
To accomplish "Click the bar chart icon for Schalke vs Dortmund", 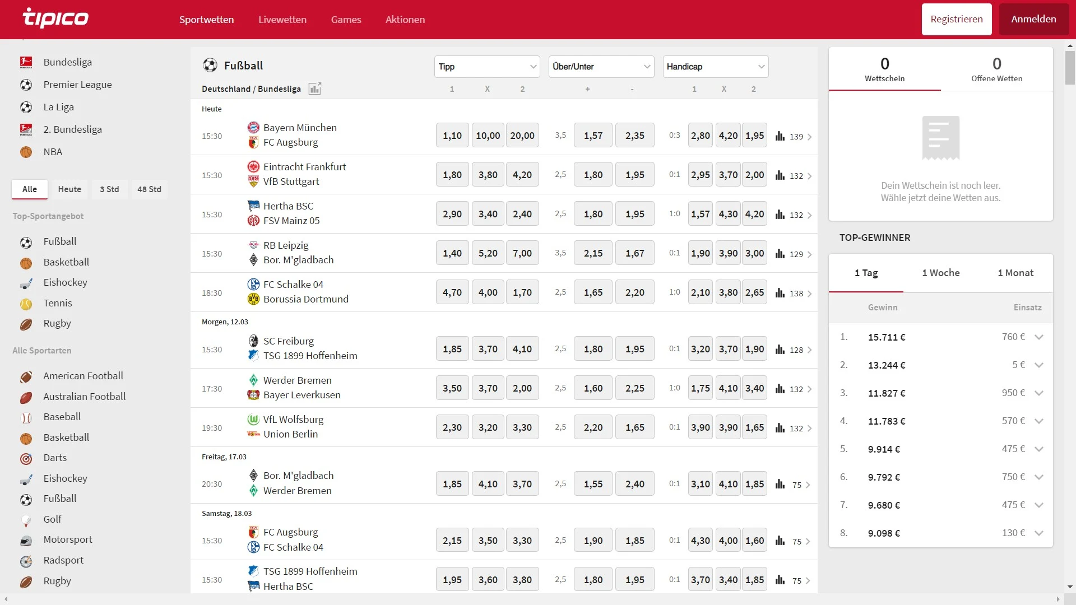I will [x=780, y=292].
